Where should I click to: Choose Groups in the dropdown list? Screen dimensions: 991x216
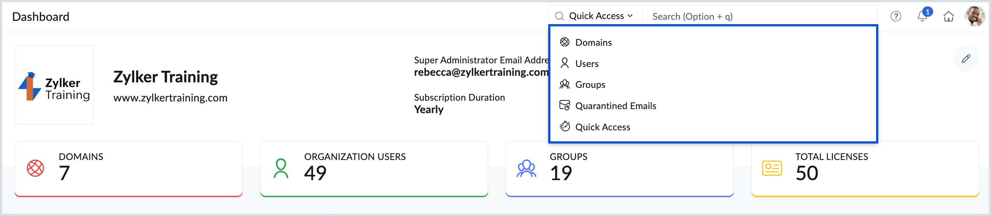pos(590,85)
